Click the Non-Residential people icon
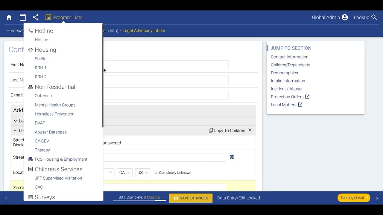The height and width of the screenshot is (215, 383). [x=31, y=87]
